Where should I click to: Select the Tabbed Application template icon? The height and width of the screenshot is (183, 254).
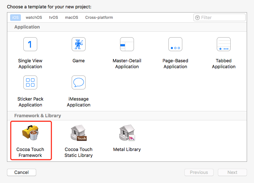click(224, 44)
